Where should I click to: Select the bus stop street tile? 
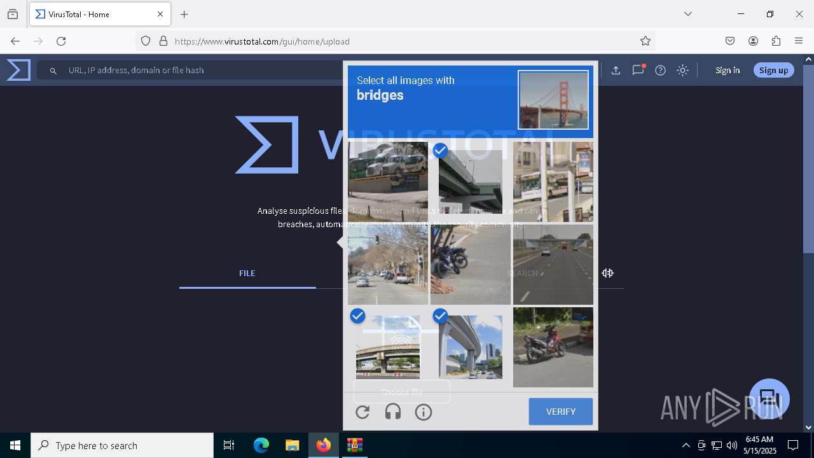553,182
